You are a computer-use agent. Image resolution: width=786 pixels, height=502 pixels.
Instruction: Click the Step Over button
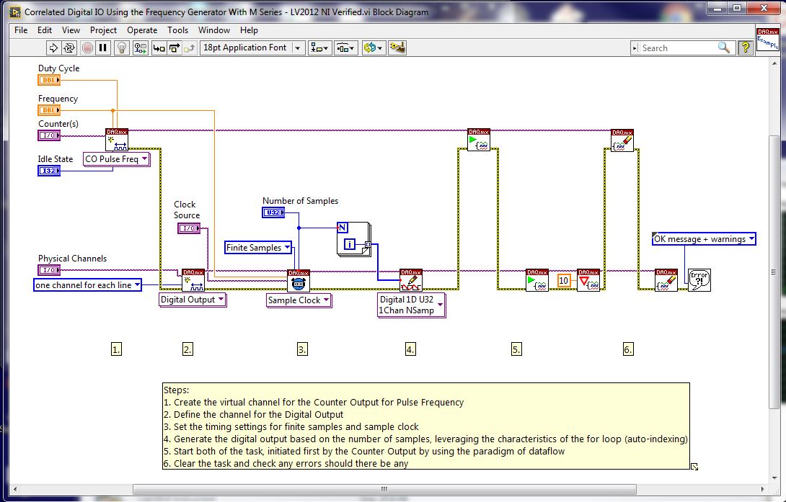[x=175, y=48]
